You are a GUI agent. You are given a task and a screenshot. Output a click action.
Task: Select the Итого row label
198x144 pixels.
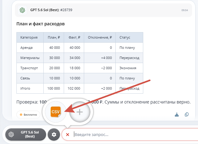click(x=25, y=88)
